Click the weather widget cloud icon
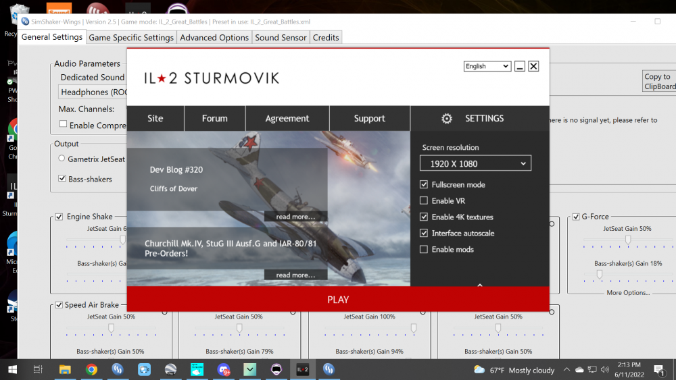The image size is (676, 380). [x=479, y=370]
